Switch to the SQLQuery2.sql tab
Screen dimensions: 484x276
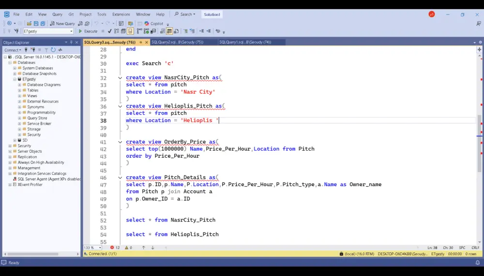point(177,43)
